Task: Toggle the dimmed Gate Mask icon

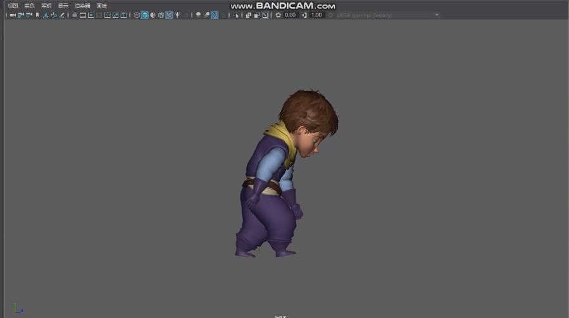Action: (99, 15)
